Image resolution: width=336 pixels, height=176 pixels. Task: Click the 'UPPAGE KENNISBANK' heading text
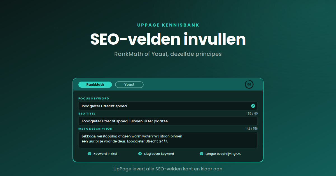point(168,25)
